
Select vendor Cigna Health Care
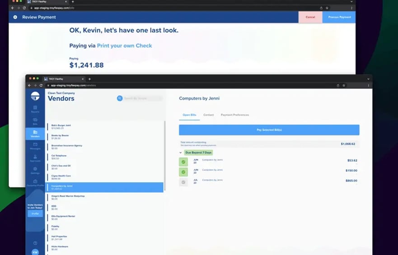tap(104, 177)
